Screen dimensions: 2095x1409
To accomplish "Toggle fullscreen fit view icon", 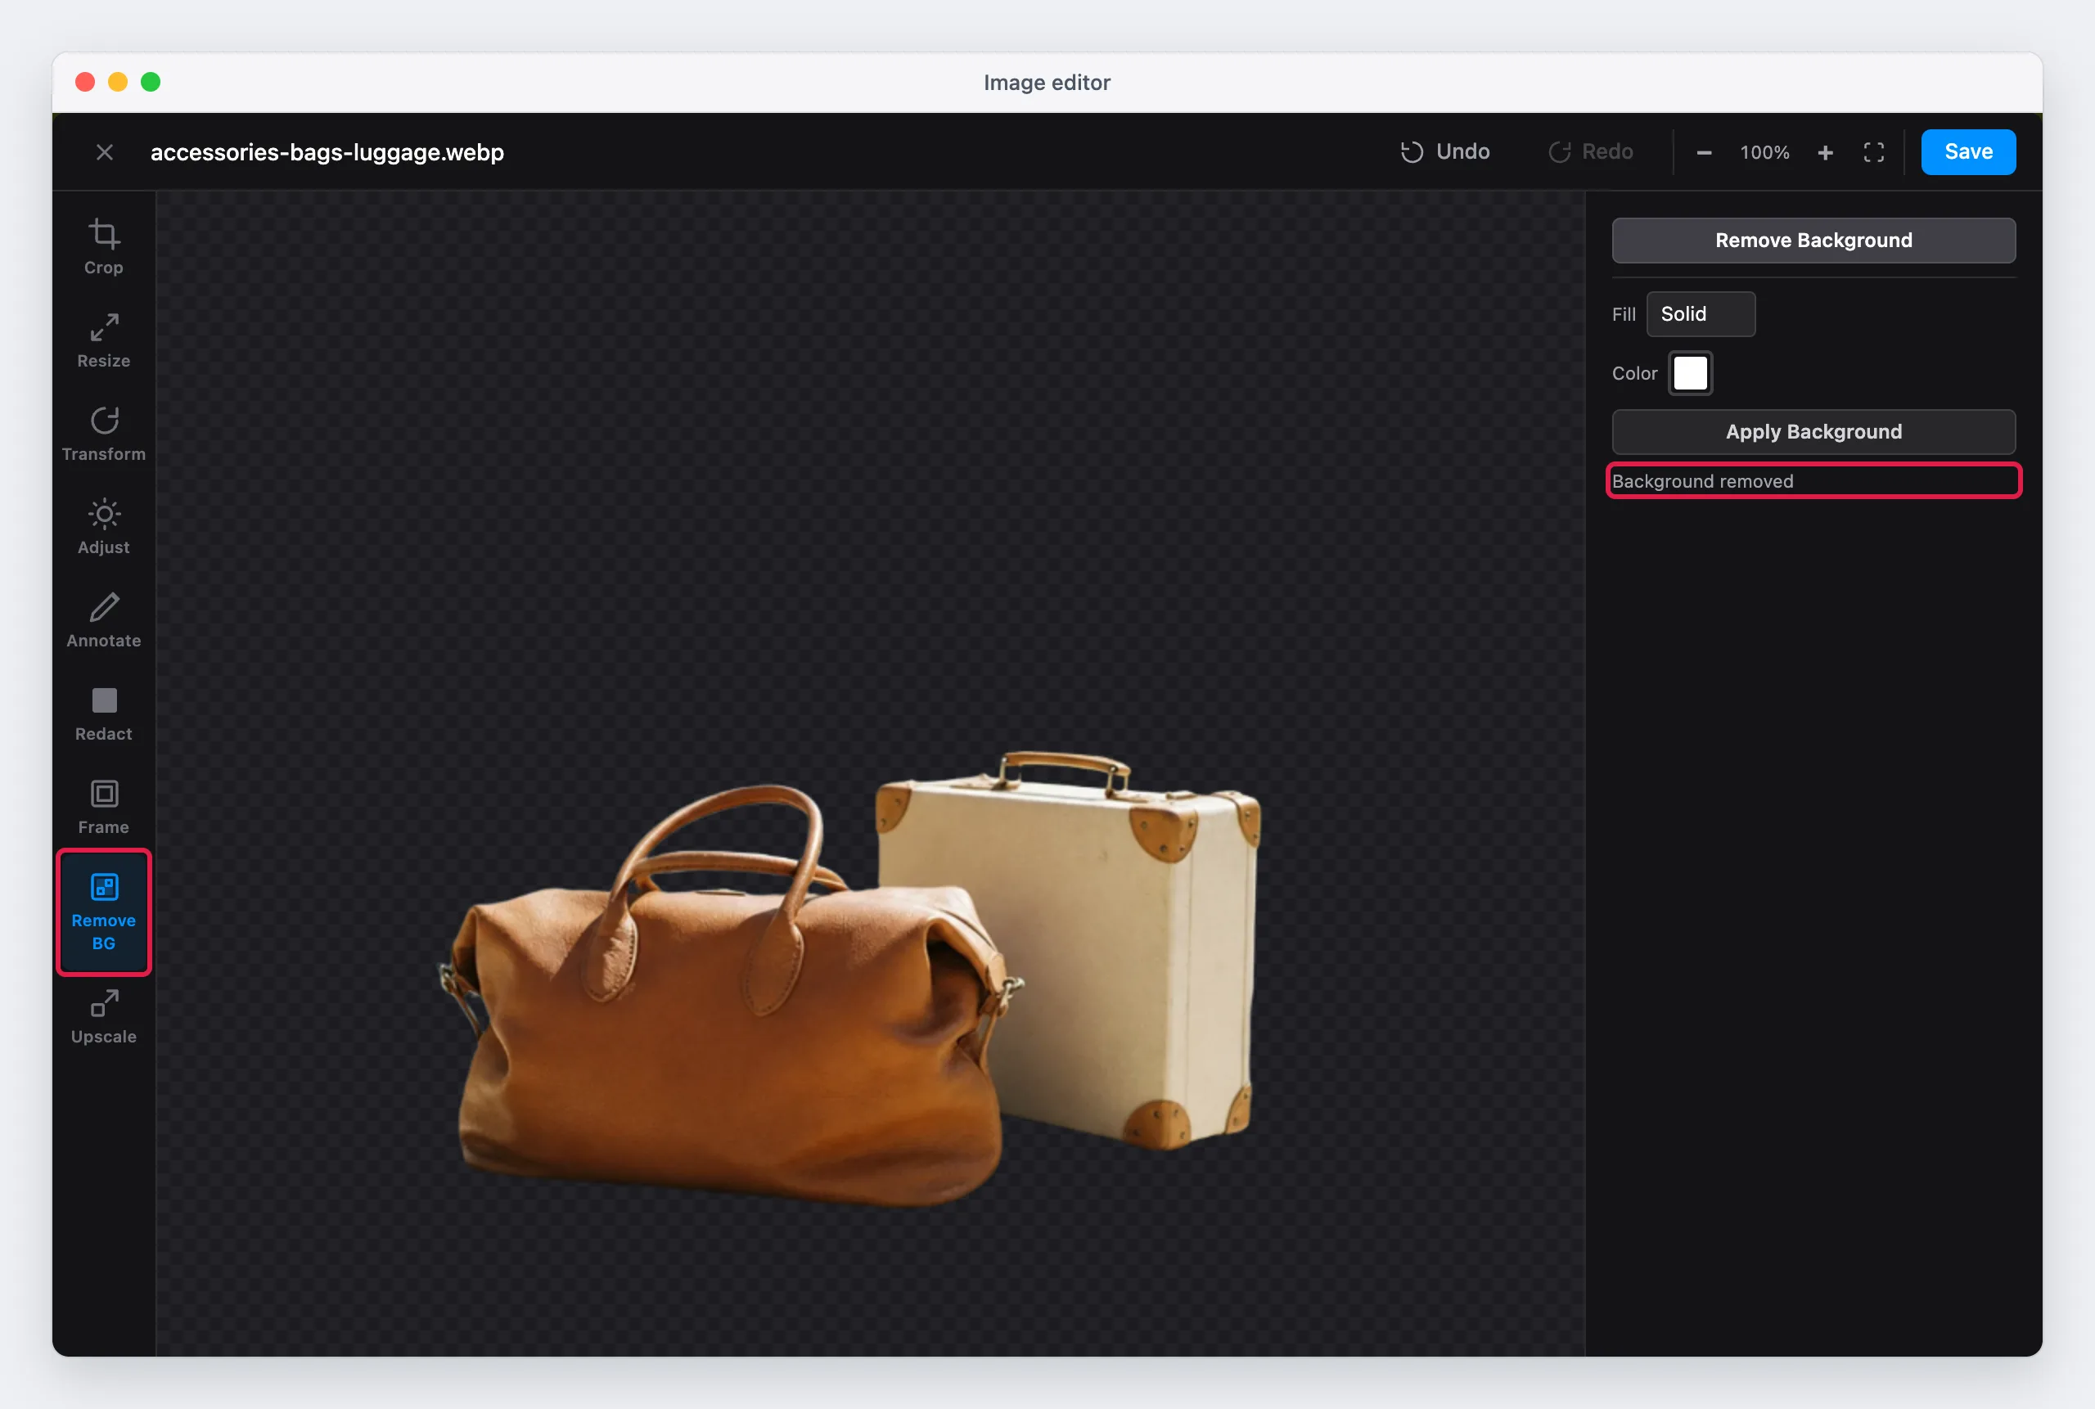I will click(x=1873, y=153).
